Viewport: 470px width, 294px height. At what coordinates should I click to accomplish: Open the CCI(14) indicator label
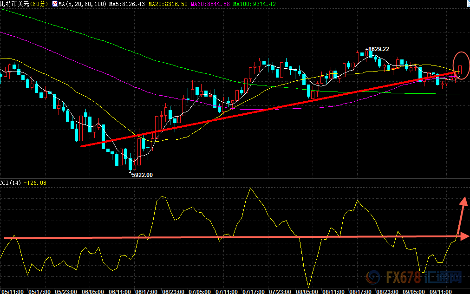[x=11, y=183]
